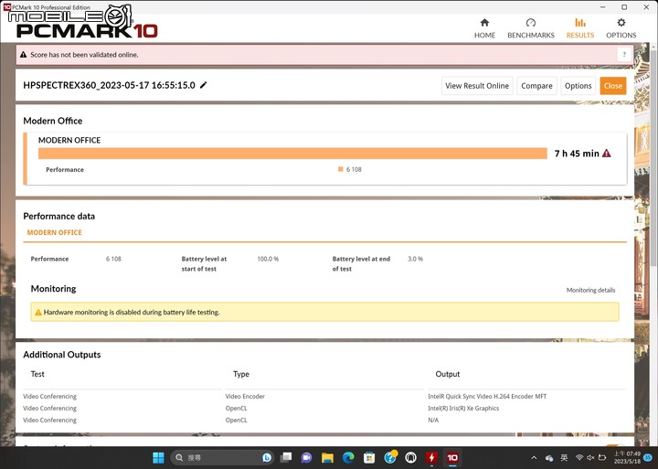Open clock and date 07:49 flyout
Screen dimensions: 658x469
coord(627,458)
